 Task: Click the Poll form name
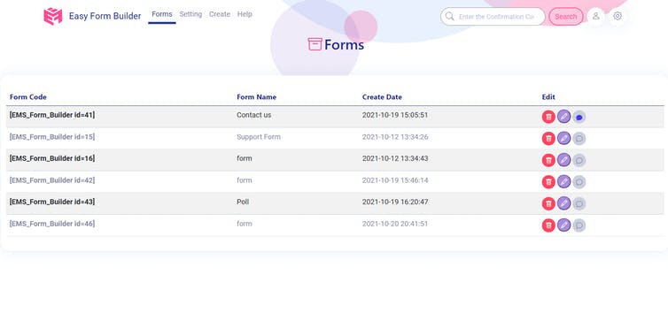(x=243, y=202)
